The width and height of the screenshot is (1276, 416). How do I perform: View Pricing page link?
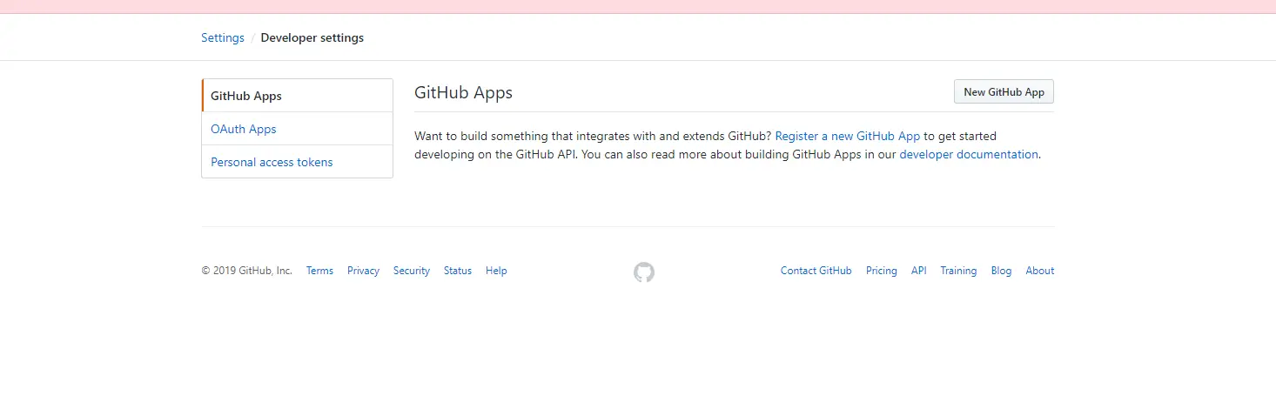click(881, 271)
